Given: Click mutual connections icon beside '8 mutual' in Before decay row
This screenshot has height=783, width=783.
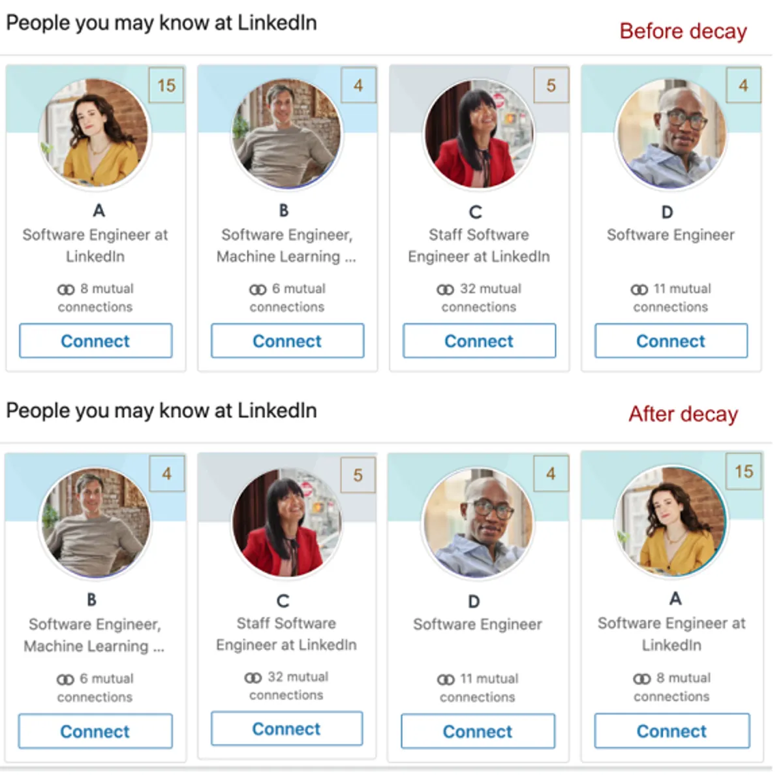Looking at the screenshot, I should click(66, 289).
